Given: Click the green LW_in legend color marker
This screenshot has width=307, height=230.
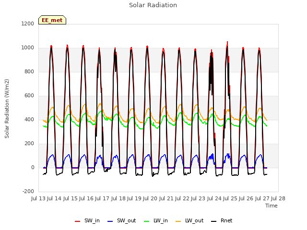Looking at the screenshot, I should pos(147,221).
